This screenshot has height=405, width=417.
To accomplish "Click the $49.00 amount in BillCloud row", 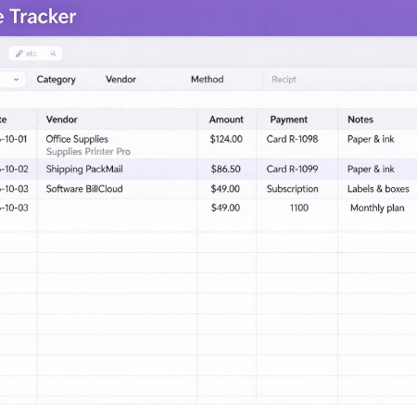I will tap(225, 189).
